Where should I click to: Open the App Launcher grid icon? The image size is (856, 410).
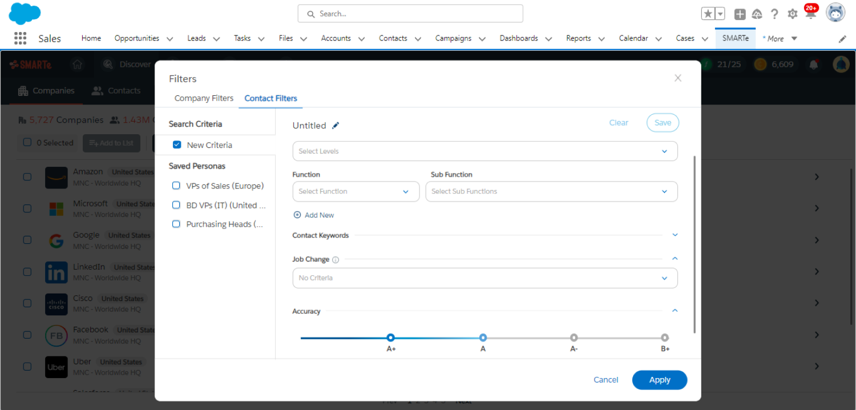pyautogui.click(x=21, y=38)
